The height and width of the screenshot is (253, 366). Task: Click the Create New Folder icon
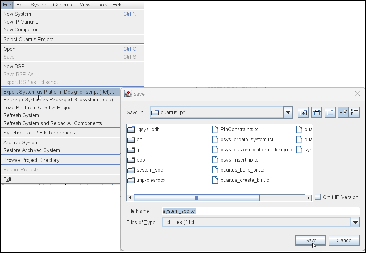pyautogui.click(x=330, y=112)
